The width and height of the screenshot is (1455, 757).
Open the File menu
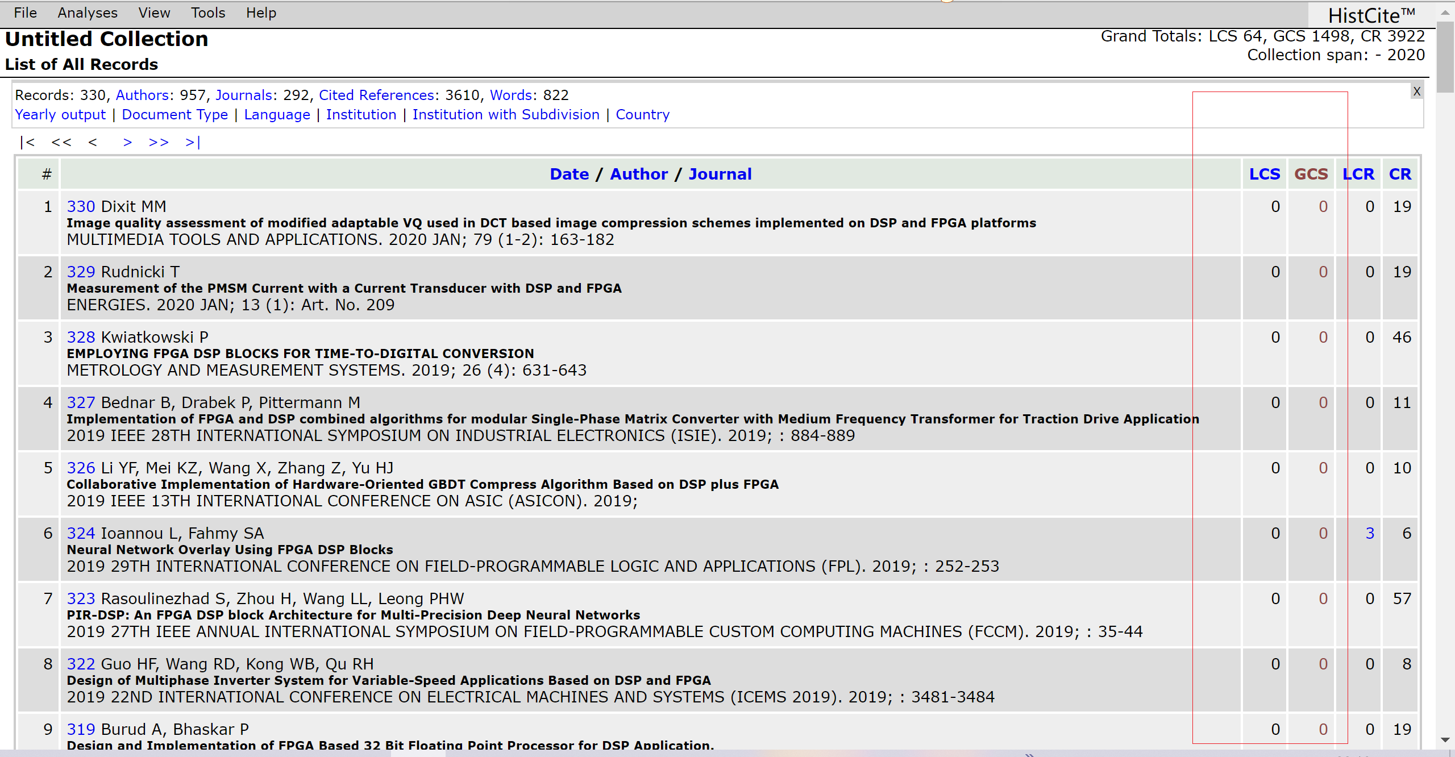coord(26,13)
